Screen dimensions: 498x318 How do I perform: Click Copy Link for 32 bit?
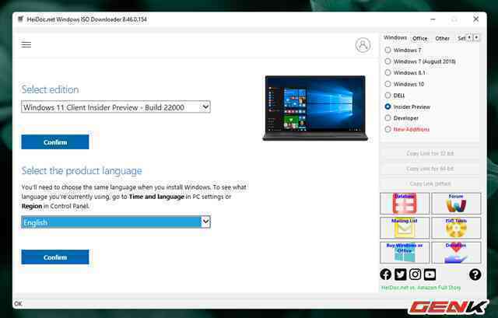pyautogui.click(x=430, y=153)
